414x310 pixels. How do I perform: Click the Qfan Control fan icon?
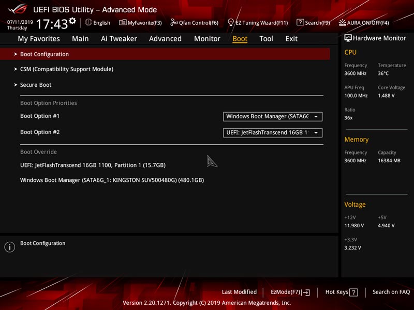(x=174, y=22)
